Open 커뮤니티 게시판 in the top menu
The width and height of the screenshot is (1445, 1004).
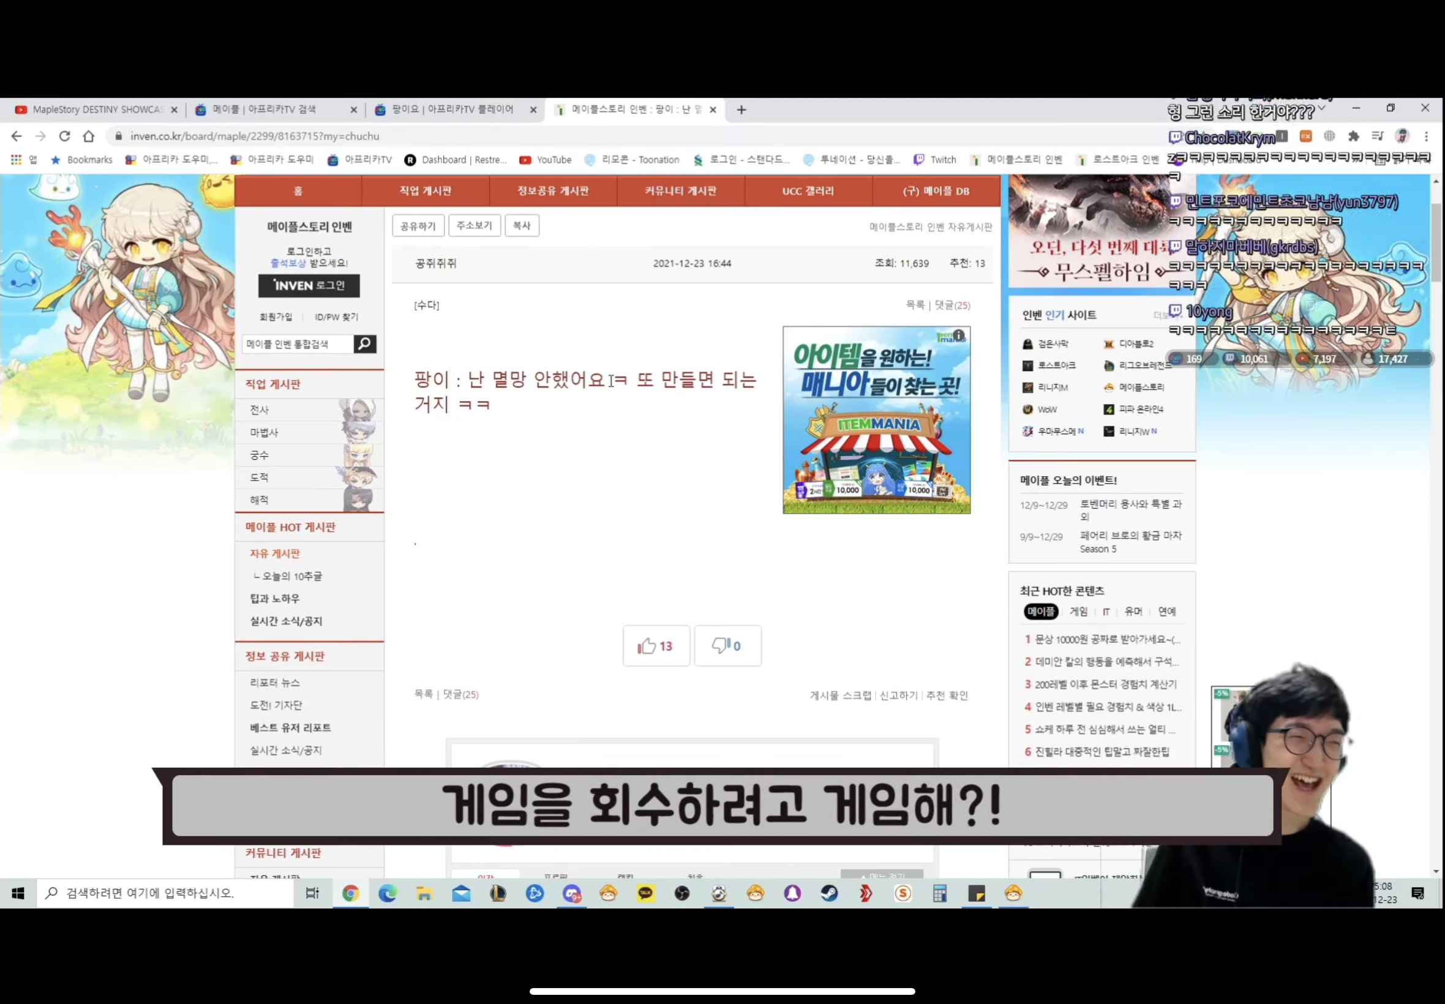coord(681,190)
